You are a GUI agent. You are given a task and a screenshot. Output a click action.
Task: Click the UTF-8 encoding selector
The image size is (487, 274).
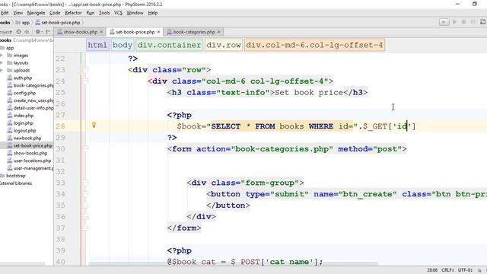pos(465,271)
